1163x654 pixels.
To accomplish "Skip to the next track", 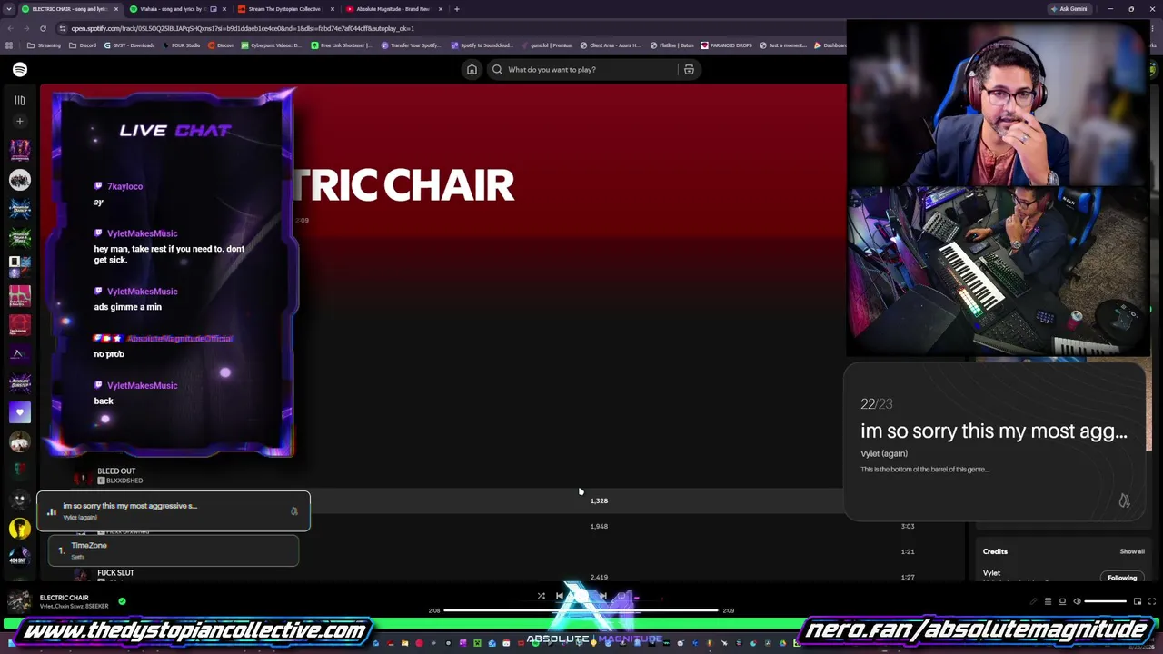I will 603,596.
